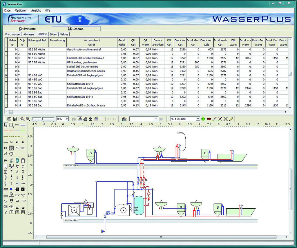This screenshot has height=248, width=297.
Task: Insert the washbasin half-bowl symbol
Action: [17, 195]
